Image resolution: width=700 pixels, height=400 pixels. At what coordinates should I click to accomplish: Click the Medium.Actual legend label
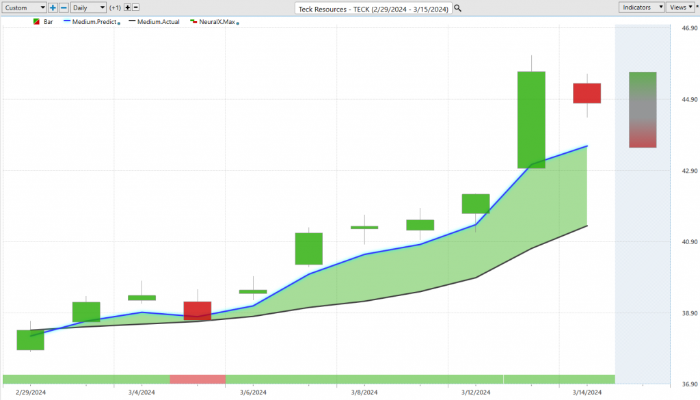pos(159,21)
